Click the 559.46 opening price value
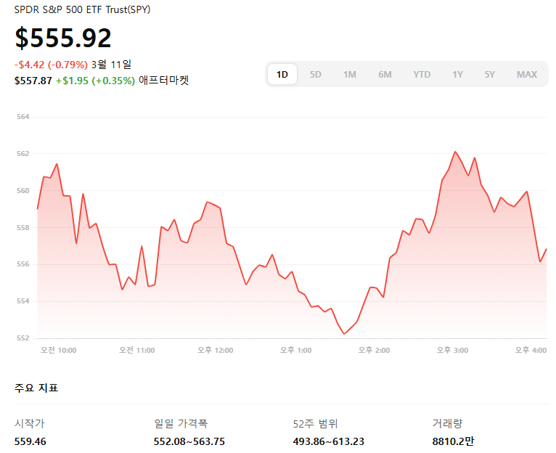The width and height of the screenshot is (556, 453). [30, 441]
